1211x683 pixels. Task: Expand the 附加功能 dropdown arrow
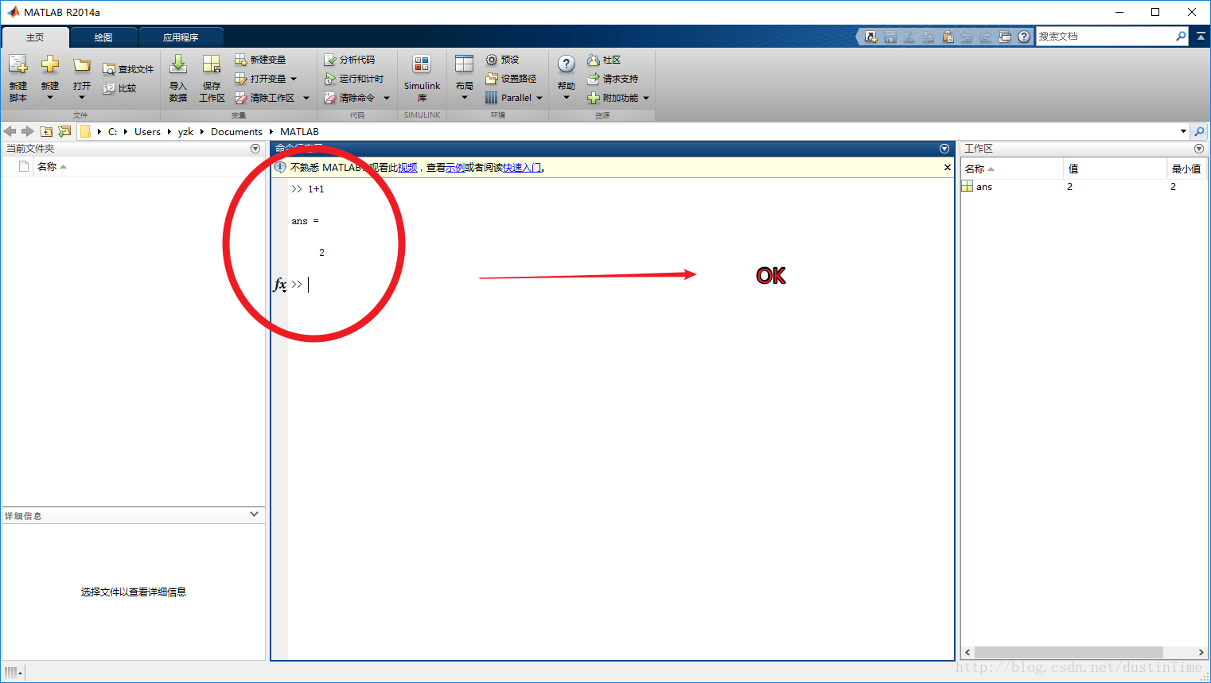pos(646,98)
